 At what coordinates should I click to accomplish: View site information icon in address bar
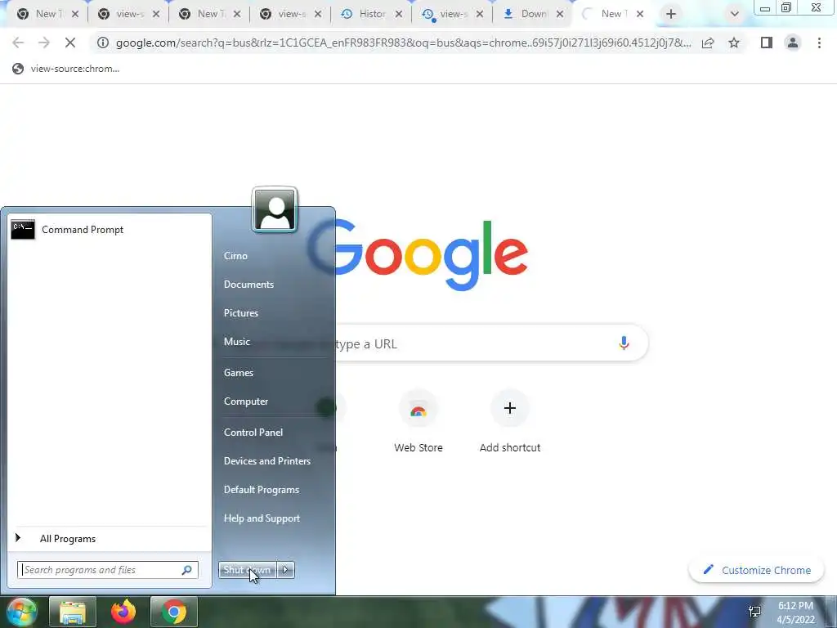(102, 43)
